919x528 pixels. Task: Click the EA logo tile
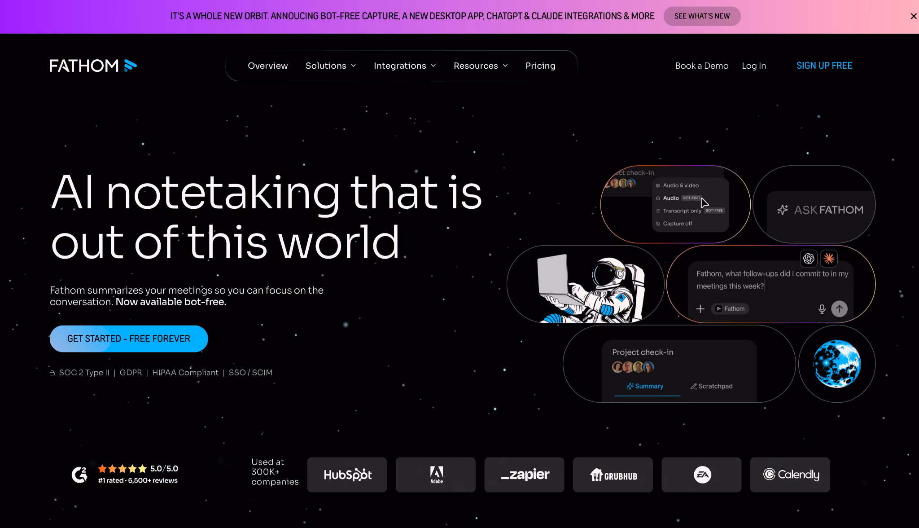click(701, 475)
